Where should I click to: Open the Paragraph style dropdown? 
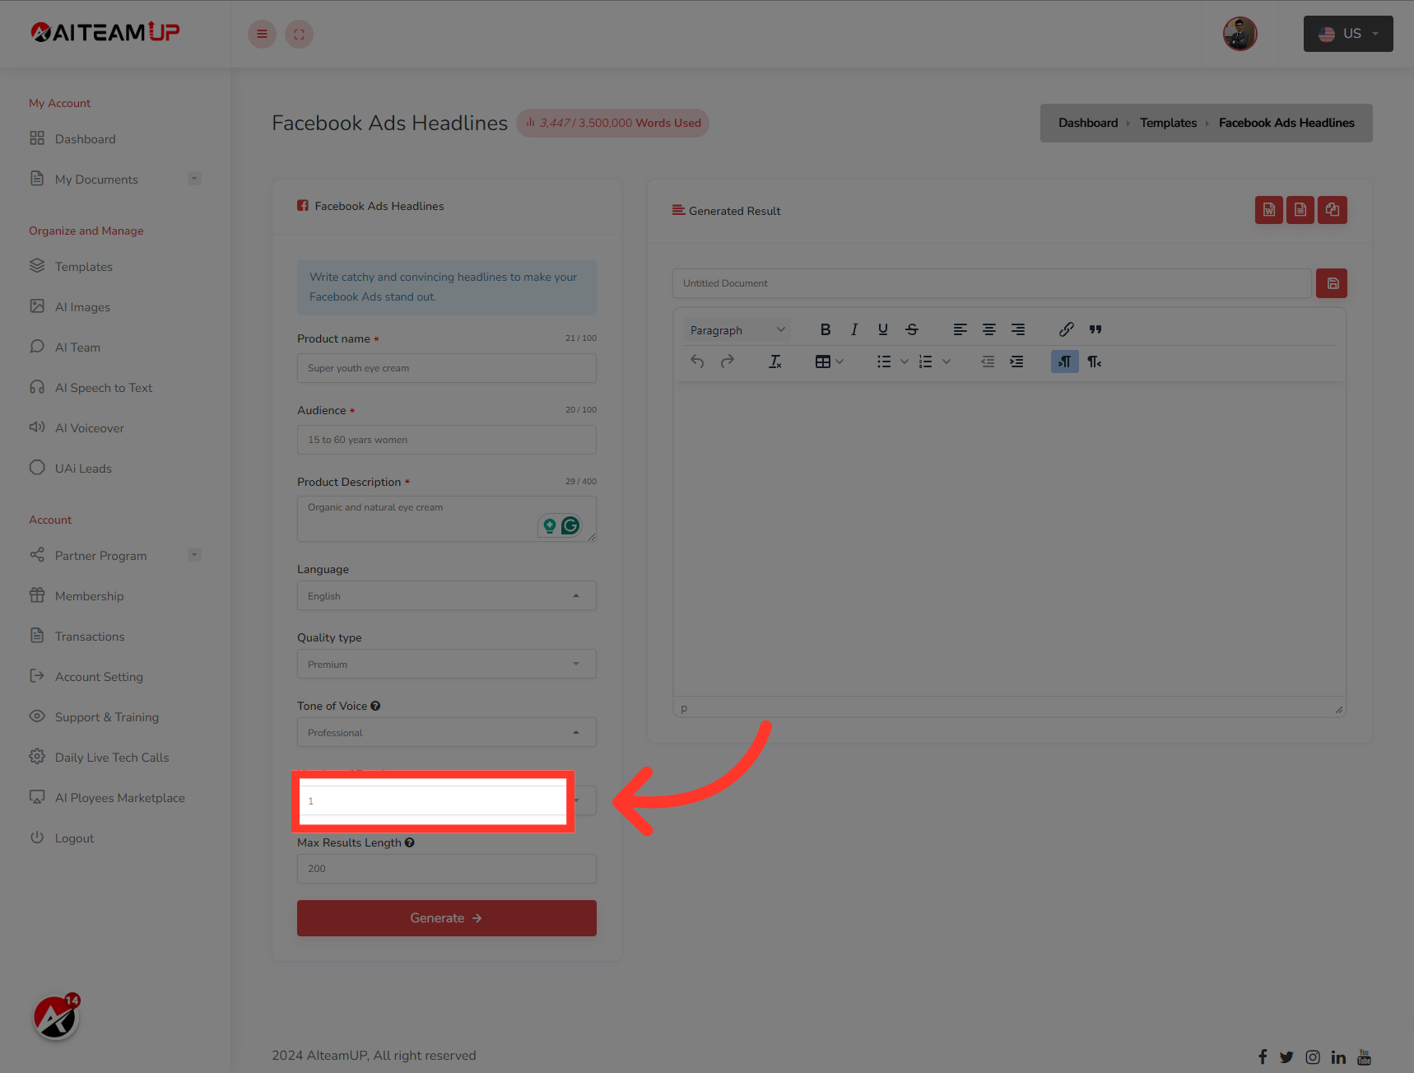737,329
